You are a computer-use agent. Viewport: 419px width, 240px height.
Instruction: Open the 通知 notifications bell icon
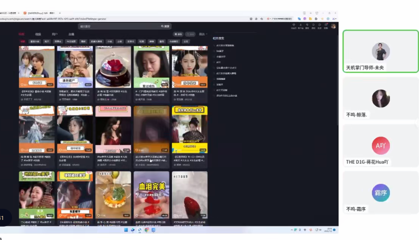[314, 26]
